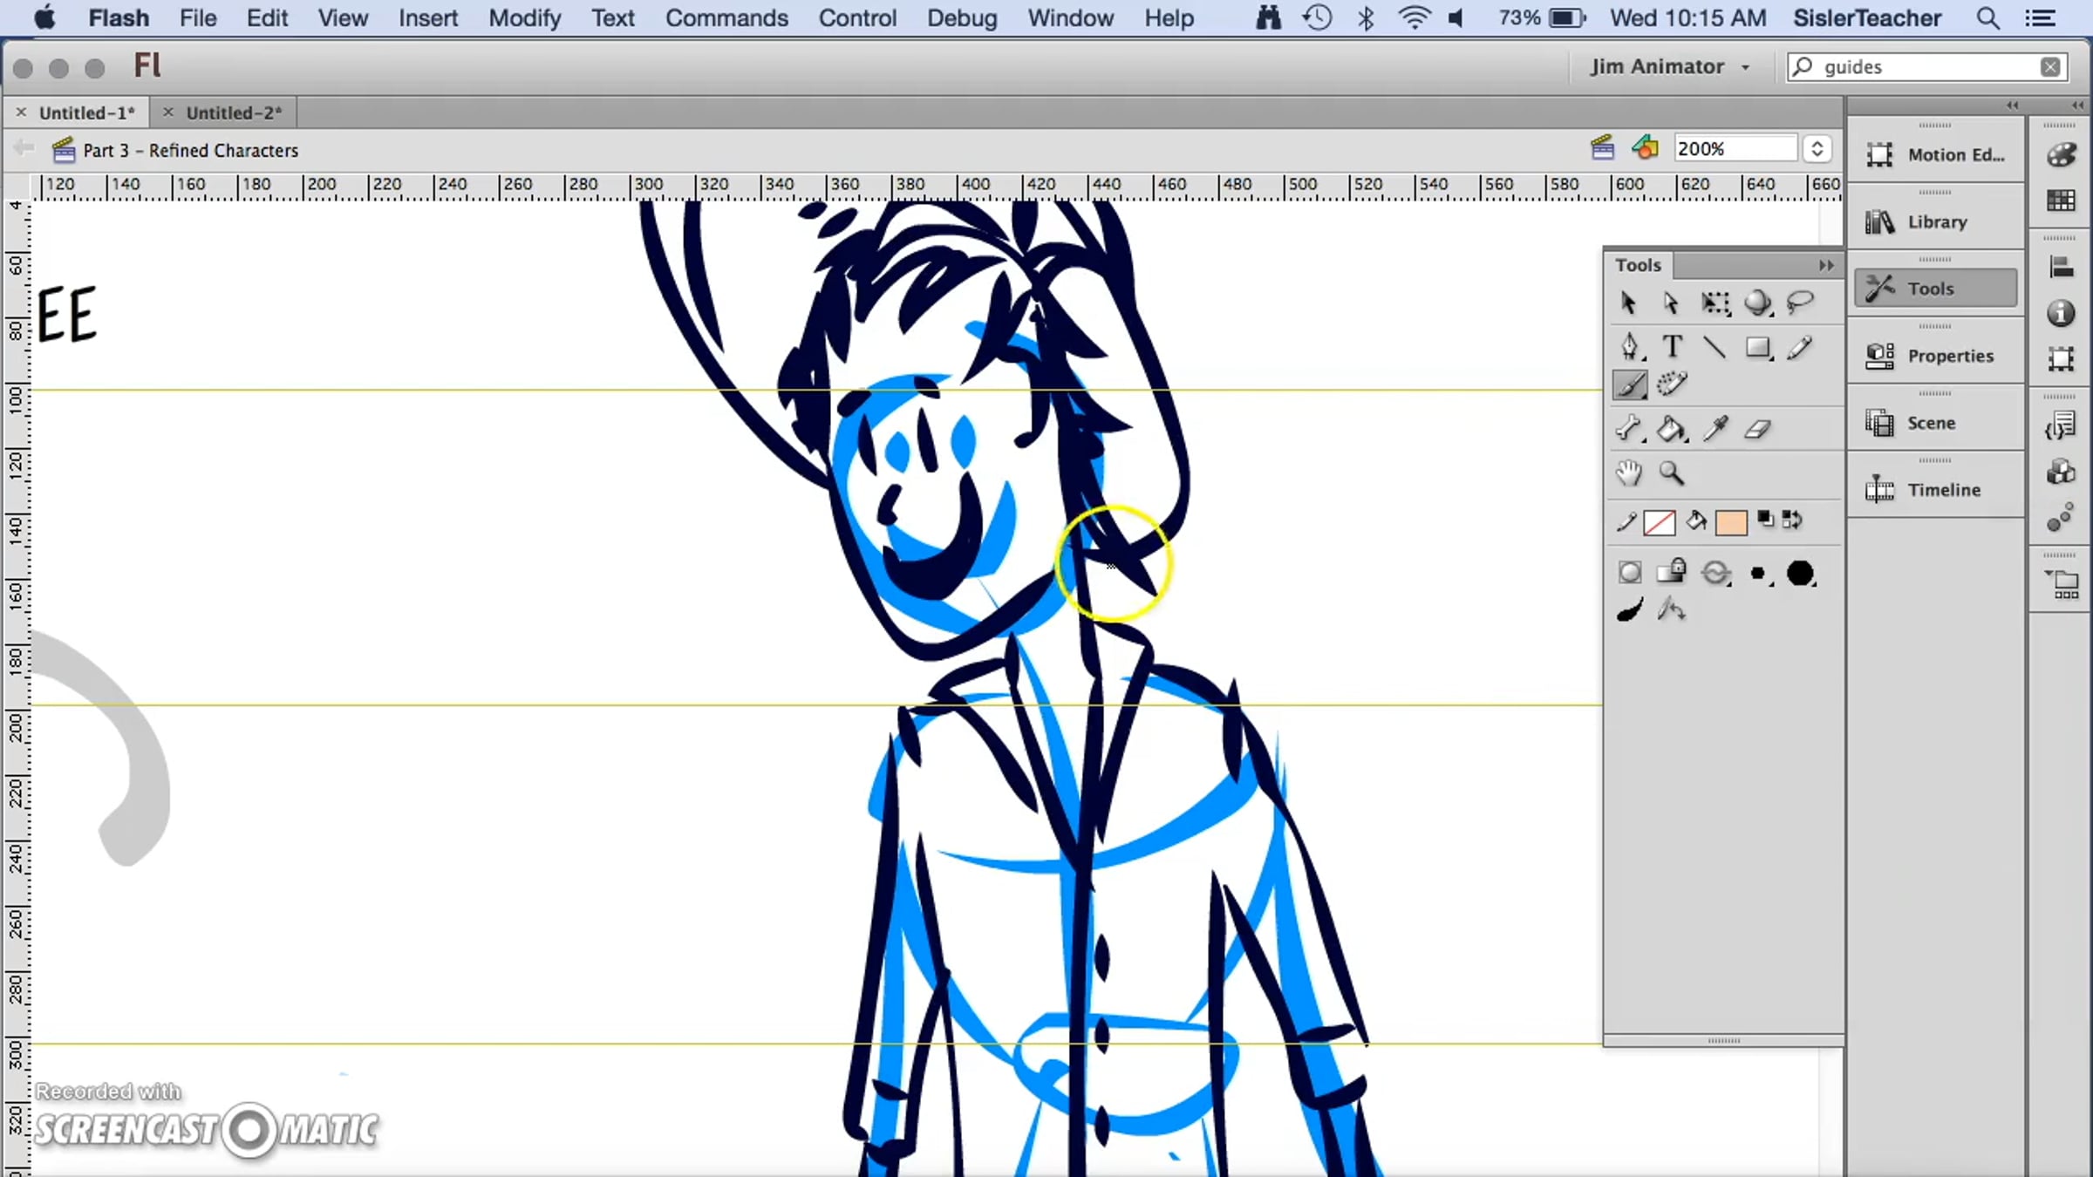Open the Library panel button

pyautogui.click(x=1935, y=221)
